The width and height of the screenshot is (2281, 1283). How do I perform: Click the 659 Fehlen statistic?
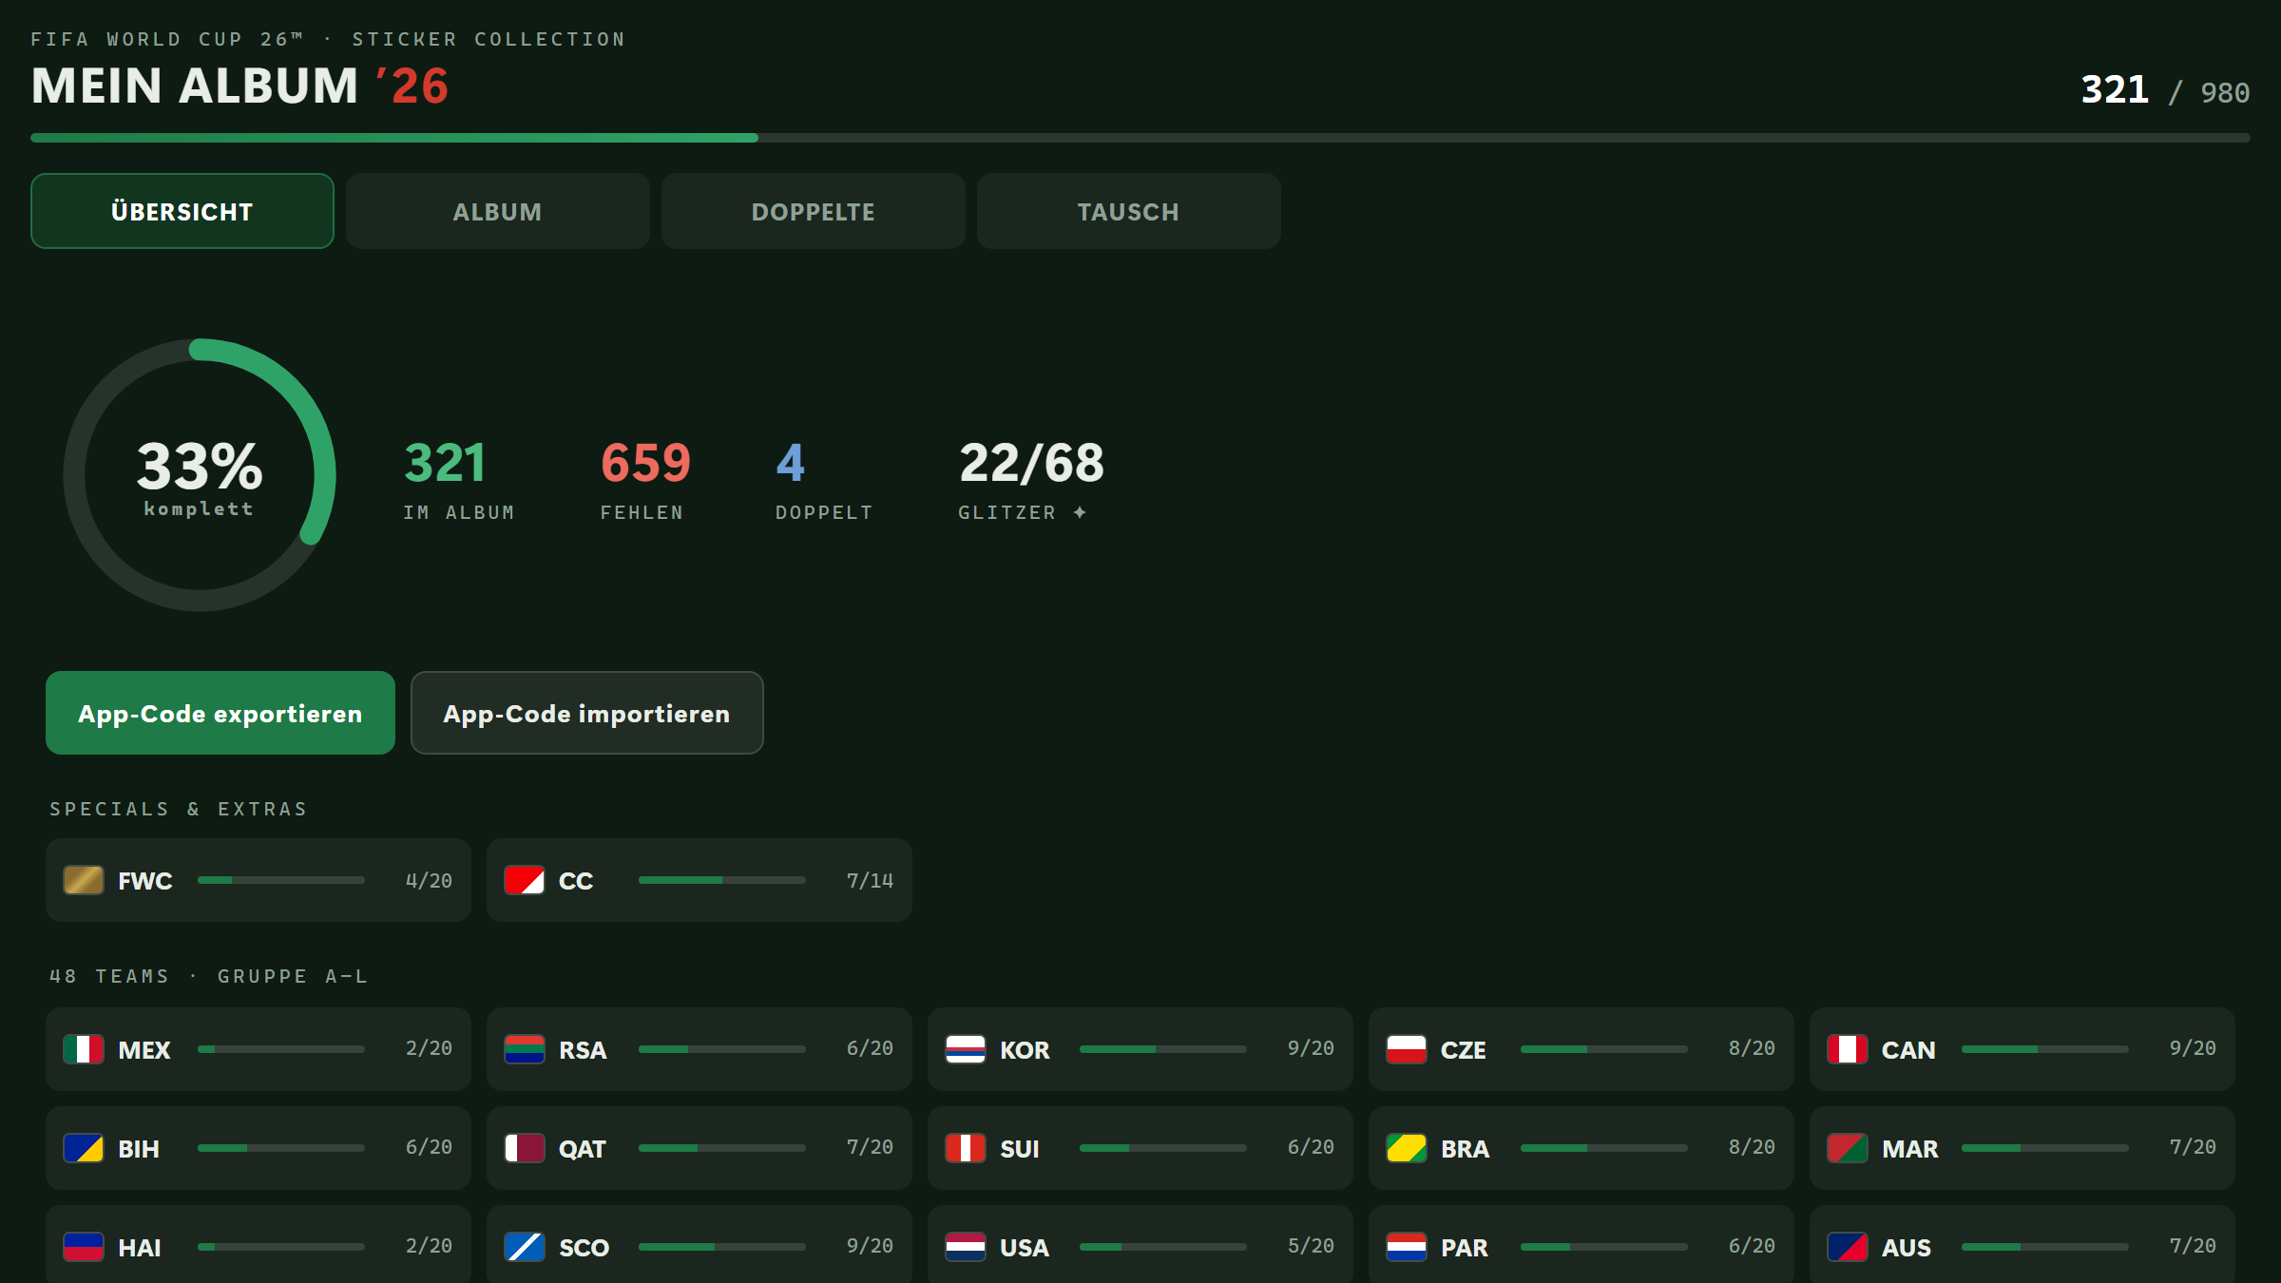[645, 480]
